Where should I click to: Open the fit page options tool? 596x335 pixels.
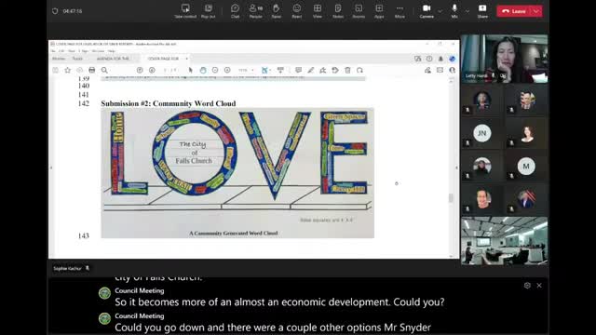[265, 71]
